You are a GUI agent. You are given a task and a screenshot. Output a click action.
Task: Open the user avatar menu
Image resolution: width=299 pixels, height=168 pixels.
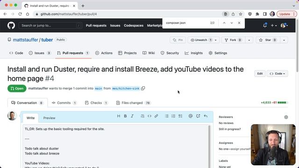(x=284, y=25)
